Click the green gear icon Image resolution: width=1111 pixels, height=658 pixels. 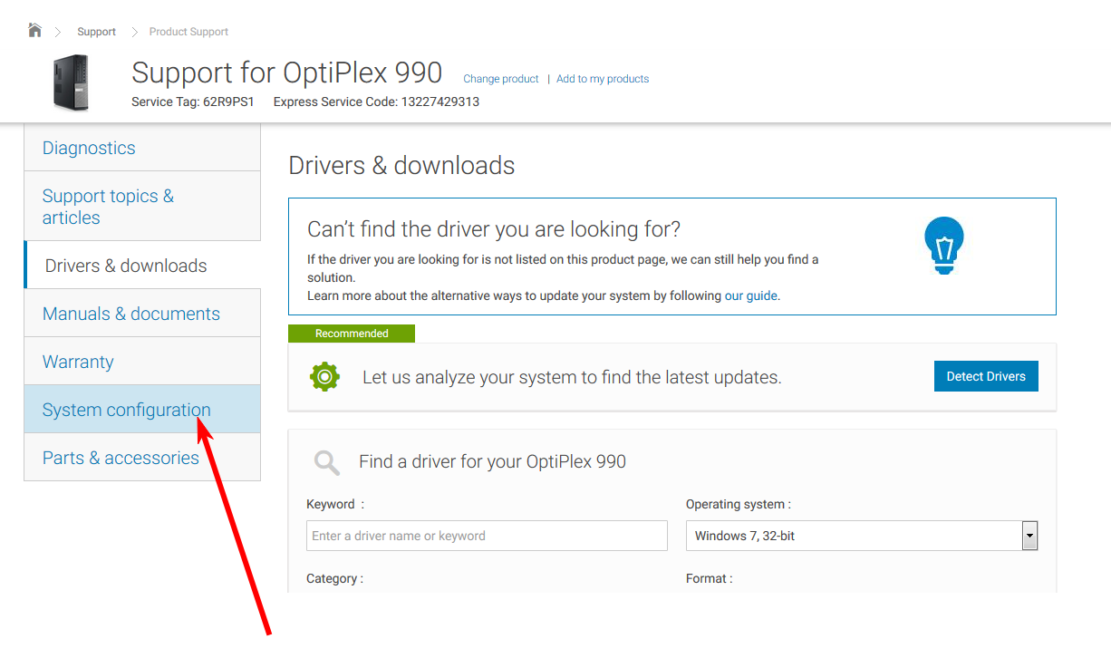(324, 376)
